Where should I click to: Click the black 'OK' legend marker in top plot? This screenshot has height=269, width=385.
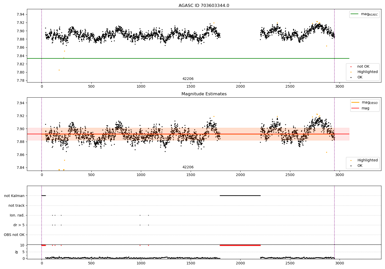click(x=351, y=77)
